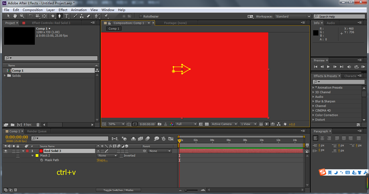Click the new folder icon in Project panel
This screenshot has height=194, width=369.
12,125
